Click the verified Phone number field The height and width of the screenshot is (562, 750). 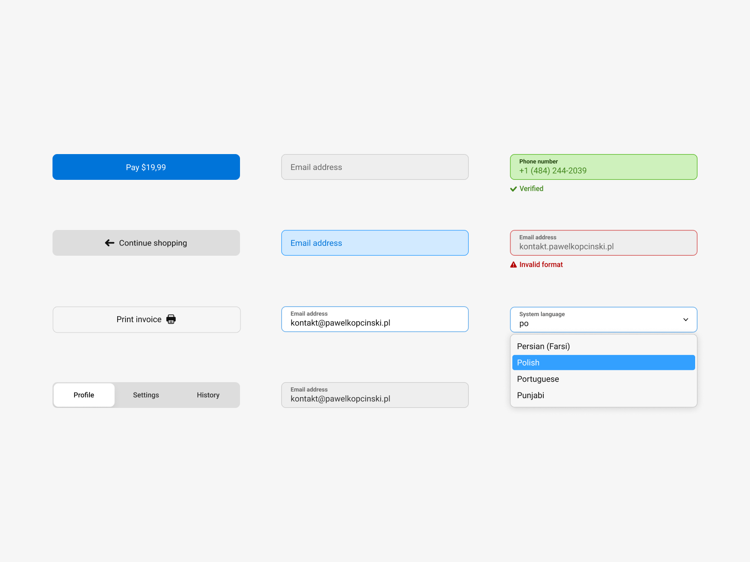click(x=603, y=167)
